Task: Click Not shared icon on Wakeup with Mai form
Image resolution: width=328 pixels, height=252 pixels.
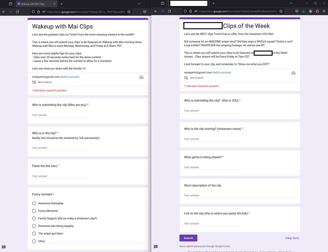Action: [x=34, y=82]
